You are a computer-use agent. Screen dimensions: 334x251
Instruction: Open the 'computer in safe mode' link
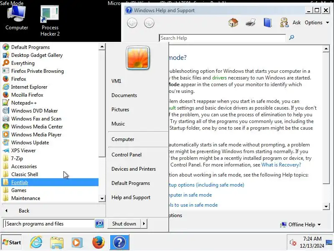pos(190,195)
